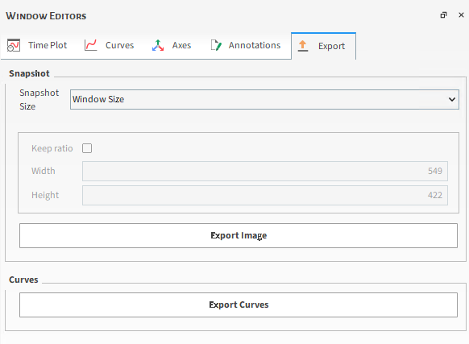Image resolution: width=469 pixels, height=344 pixels.
Task: Click the Keep ratio label
Action: pos(52,148)
